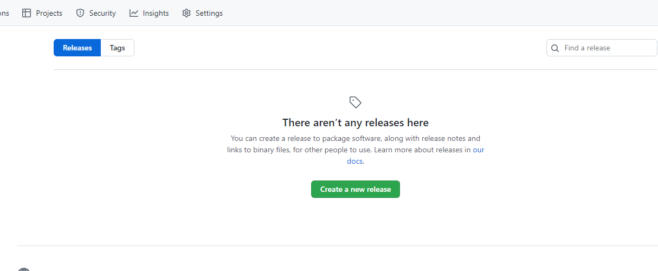The image size is (658, 271).
Task: Click the Security shield icon
Action: coord(80,13)
